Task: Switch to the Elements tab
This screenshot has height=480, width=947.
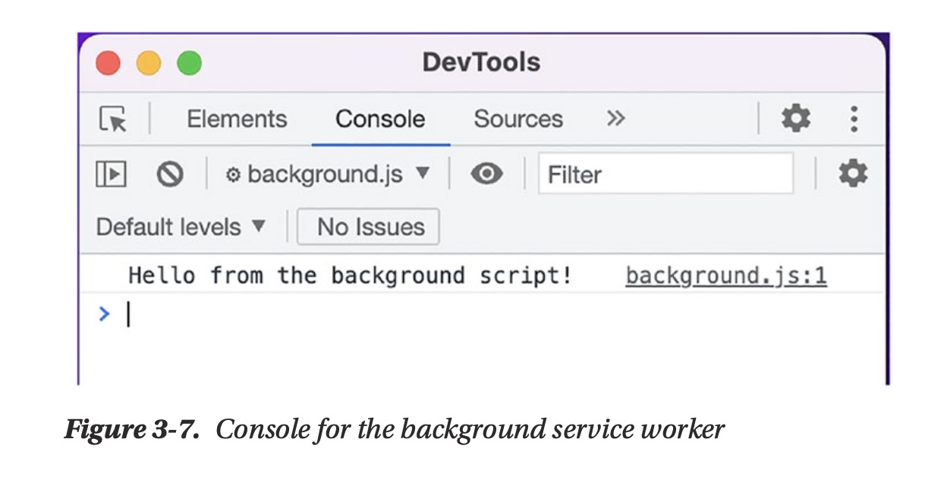Action: (237, 119)
